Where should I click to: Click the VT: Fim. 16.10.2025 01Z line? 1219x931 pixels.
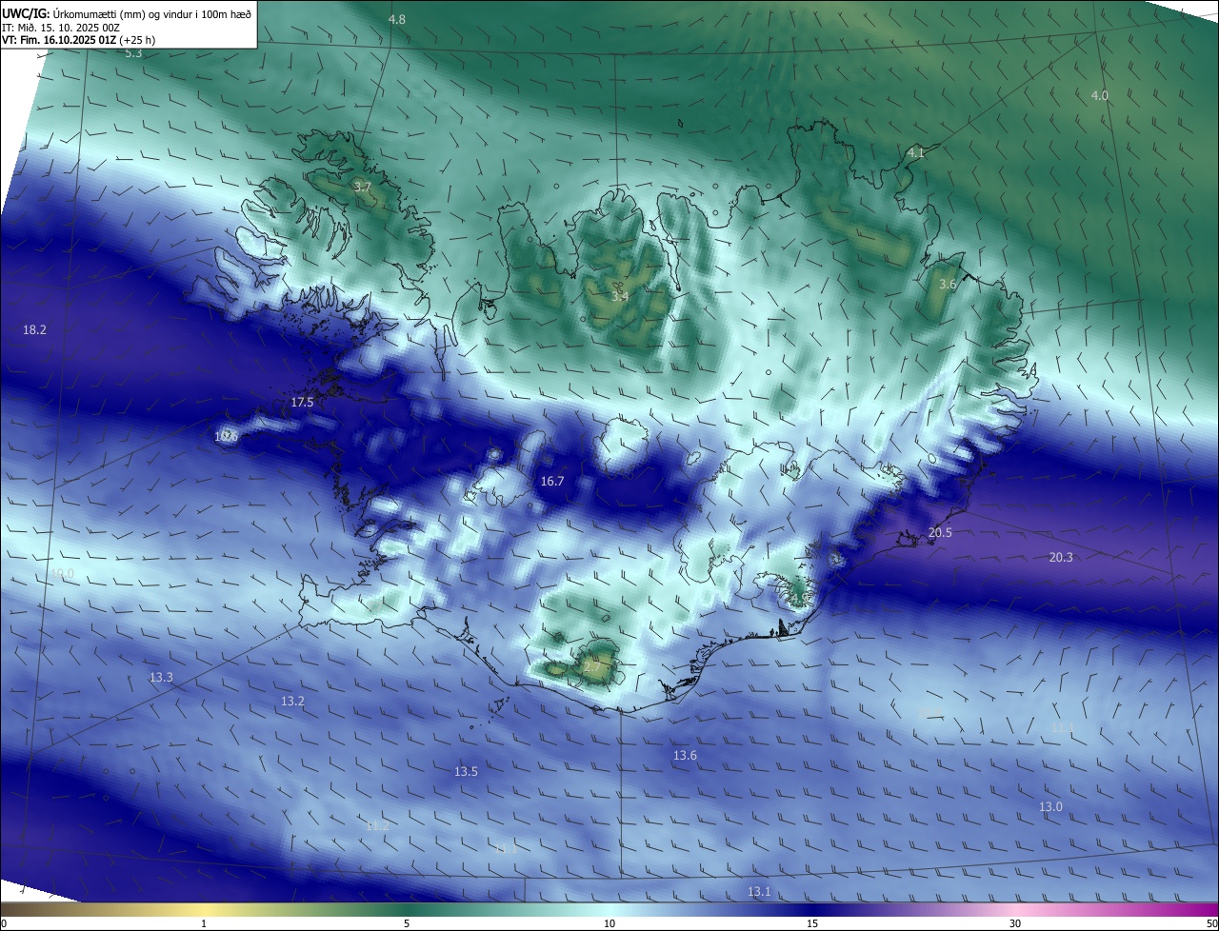coord(78,40)
